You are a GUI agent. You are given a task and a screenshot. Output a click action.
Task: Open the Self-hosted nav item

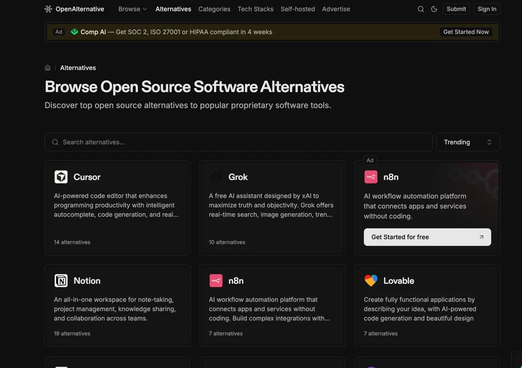pos(298,9)
